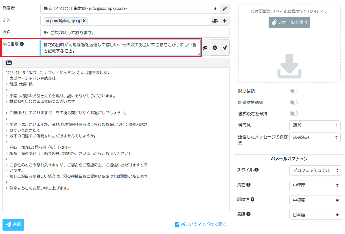The width and height of the screenshot is (345, 234).
Task: Open 創造性 dropdown showing 中程度
Action: click(x=316, y=200)
